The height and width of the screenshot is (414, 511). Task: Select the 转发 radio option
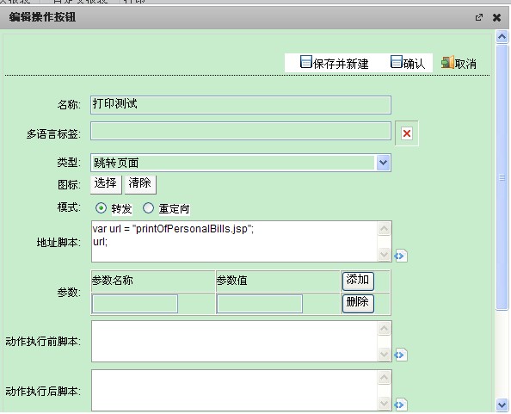pos(101,208)
